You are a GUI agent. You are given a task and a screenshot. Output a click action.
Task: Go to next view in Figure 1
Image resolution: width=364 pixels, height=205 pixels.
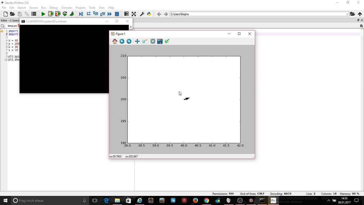click(129, 41)
